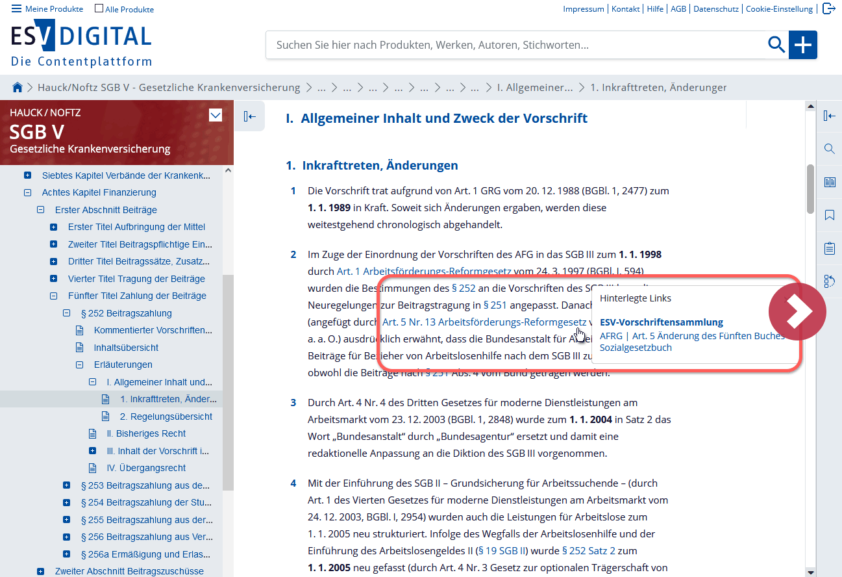Expand Zweiter Titel Beitragspflichtige Ein...
Viewport: 842px width, 577px height.
(53, 244)
